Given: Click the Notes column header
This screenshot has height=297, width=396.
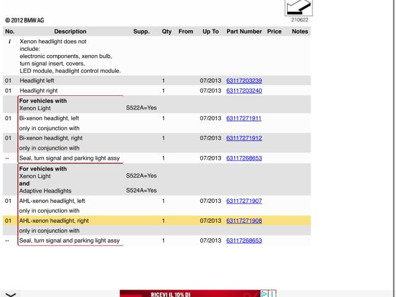Looking at the screenshot, I should click(x=299, y=31).
